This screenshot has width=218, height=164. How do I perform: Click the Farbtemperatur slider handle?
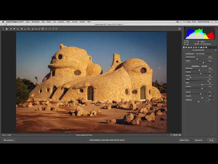(197, 59)
